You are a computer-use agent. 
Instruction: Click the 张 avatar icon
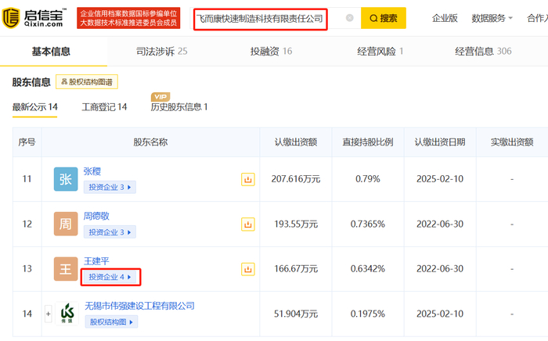pos(66,179)
